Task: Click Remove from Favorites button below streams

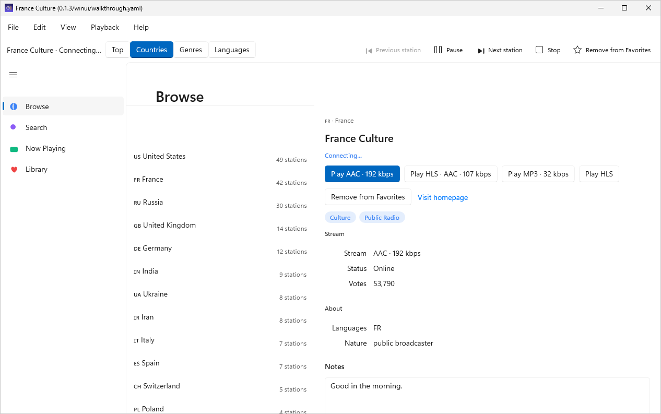Action: pos(368,197)
